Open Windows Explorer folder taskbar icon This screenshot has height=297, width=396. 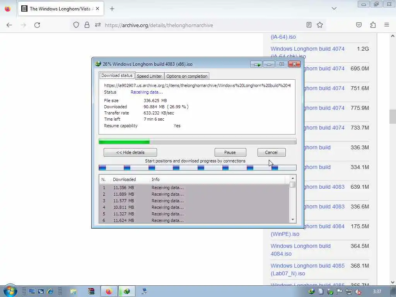tap(73, 292)
